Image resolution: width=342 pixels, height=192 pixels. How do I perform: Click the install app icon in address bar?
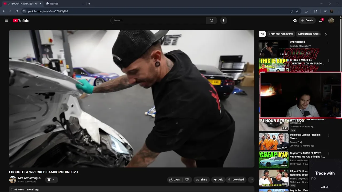coord(291,11)
